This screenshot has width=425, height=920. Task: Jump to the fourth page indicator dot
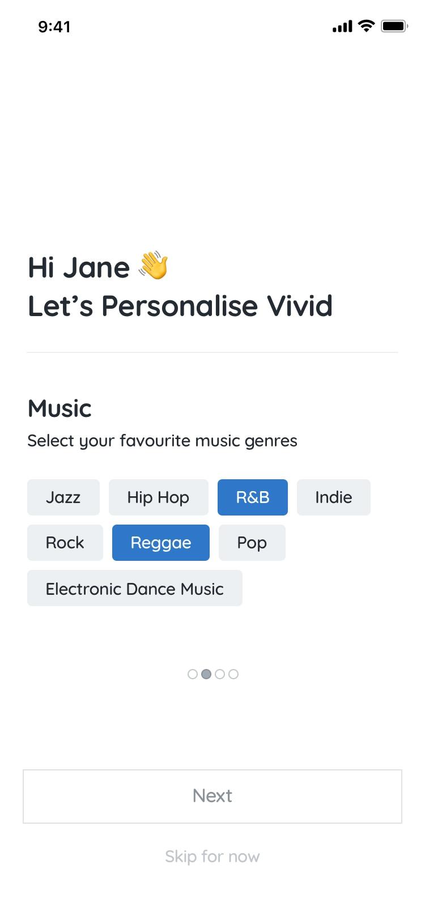pyautogui.click(x=233, y=674)
